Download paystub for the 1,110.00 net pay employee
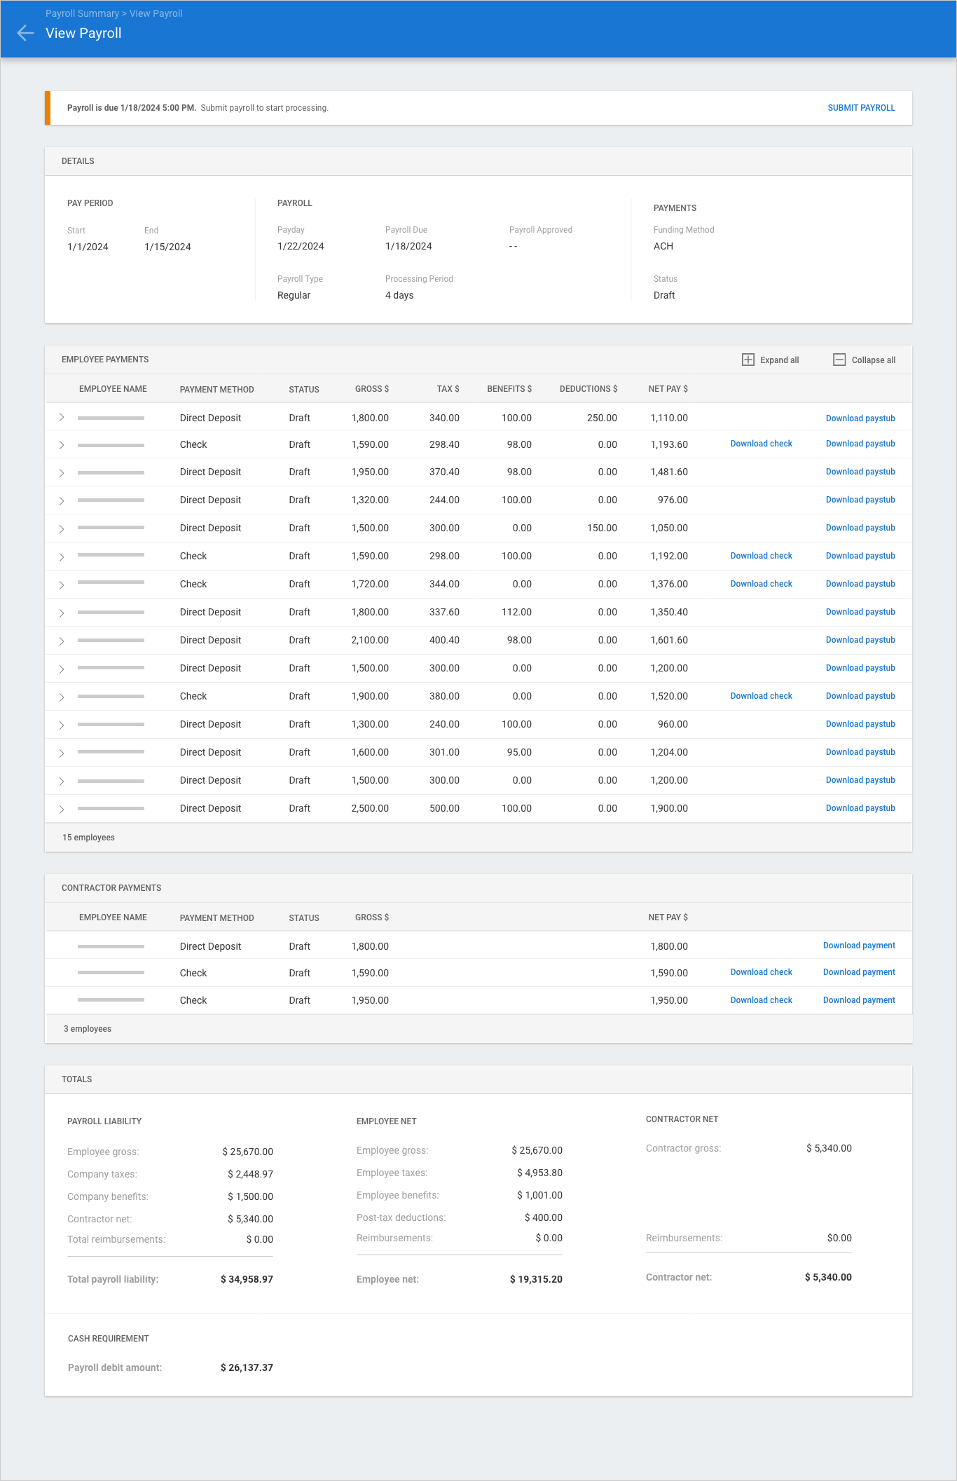This screenshot has height=1481, width=957. (860, 418)
